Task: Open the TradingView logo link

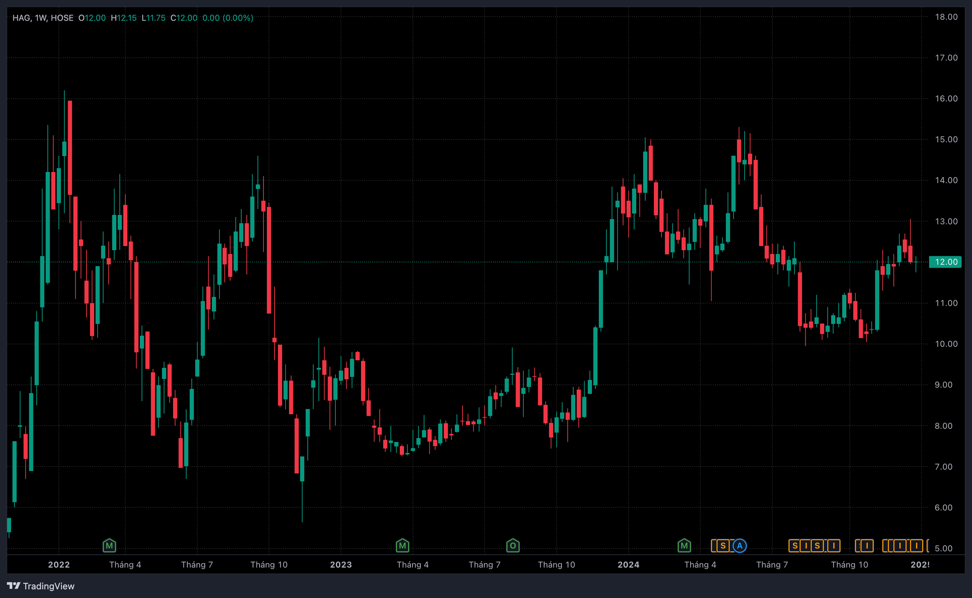Action: point(41,586)
